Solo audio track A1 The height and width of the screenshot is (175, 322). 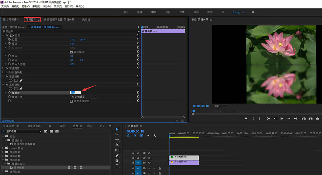155,169
